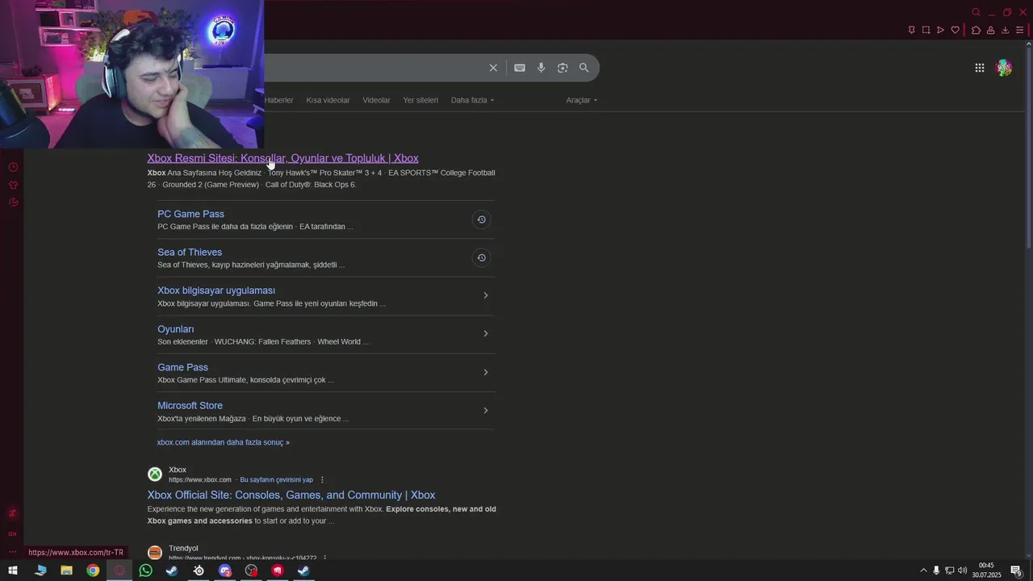Viewport: 1033px width, 581px height.
Task: Open the Discord taskbar icon with badge
Action: click(x=225, y=571)
